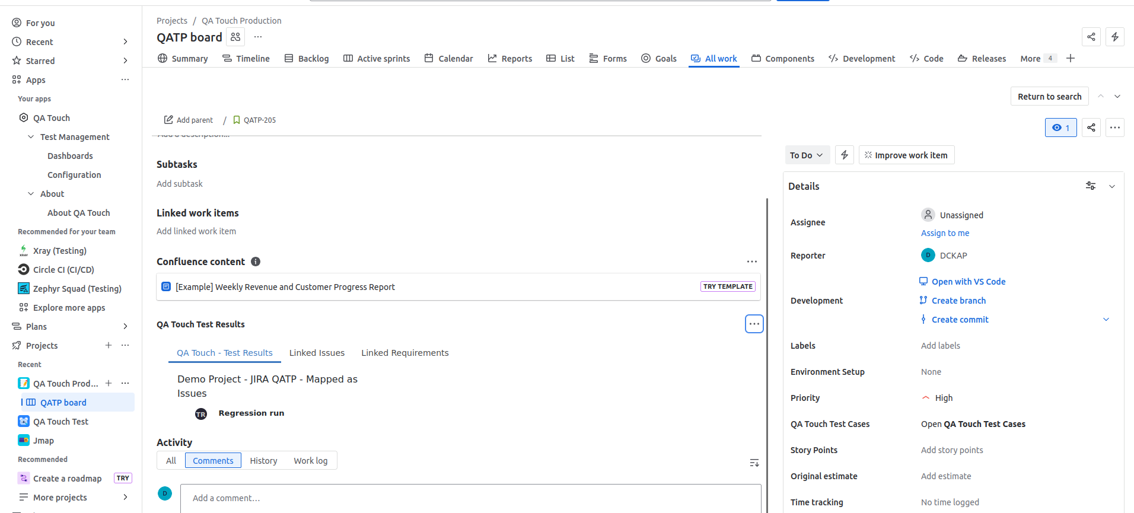Go to the Backlog tab

[307, 58]
